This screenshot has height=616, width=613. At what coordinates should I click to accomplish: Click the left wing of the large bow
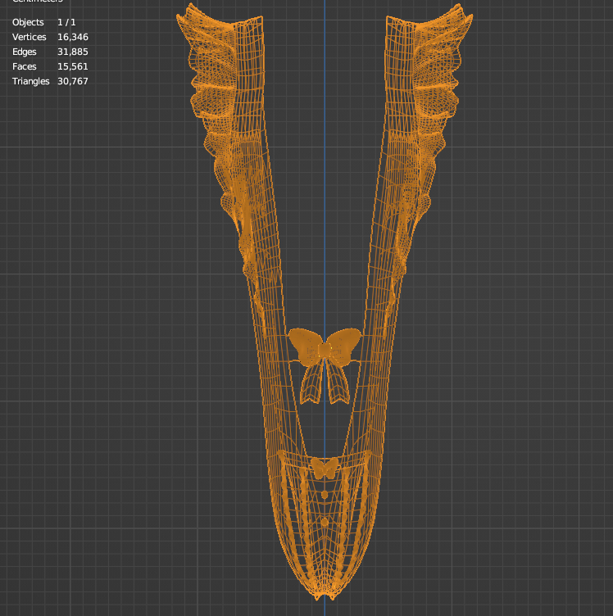[305, 344]
